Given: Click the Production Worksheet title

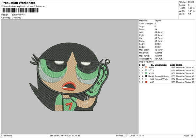Looking at the screenshot, I should click(x=18, y=3).
